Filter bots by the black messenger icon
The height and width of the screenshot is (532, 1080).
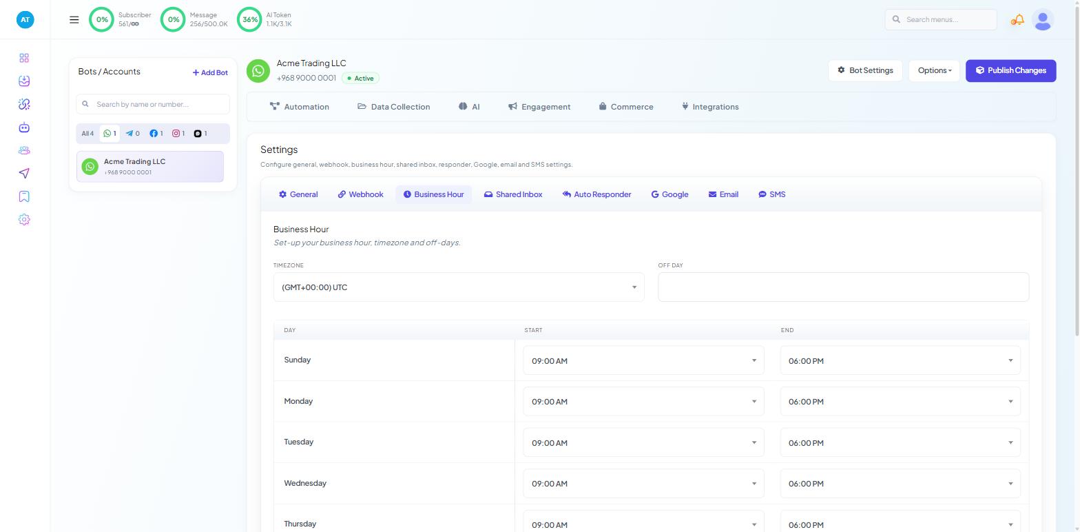(200, 134)
